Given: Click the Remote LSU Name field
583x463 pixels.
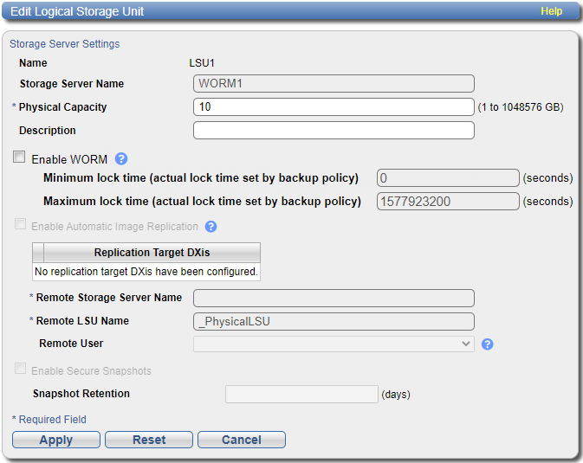Looking at the screenshot, I should point(334,321).
